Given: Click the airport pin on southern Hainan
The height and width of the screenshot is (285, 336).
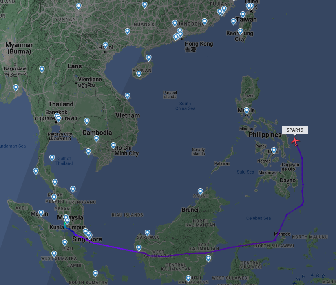Looking at the screenshot, I should (x=139, y=74).
